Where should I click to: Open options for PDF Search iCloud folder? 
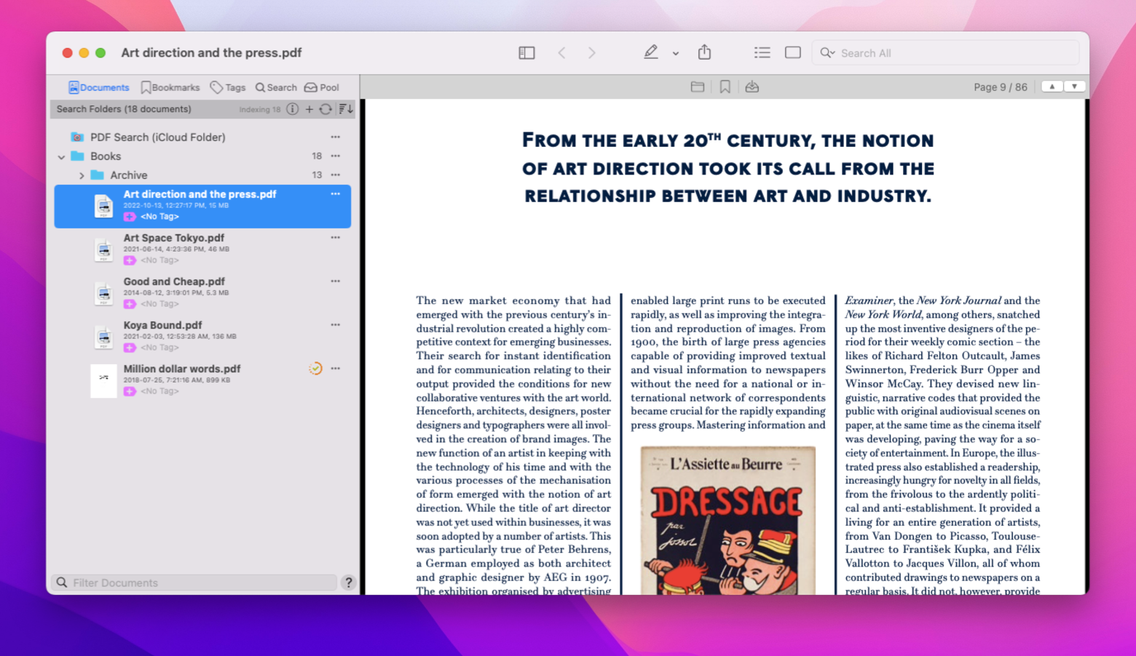click(335, 137)
